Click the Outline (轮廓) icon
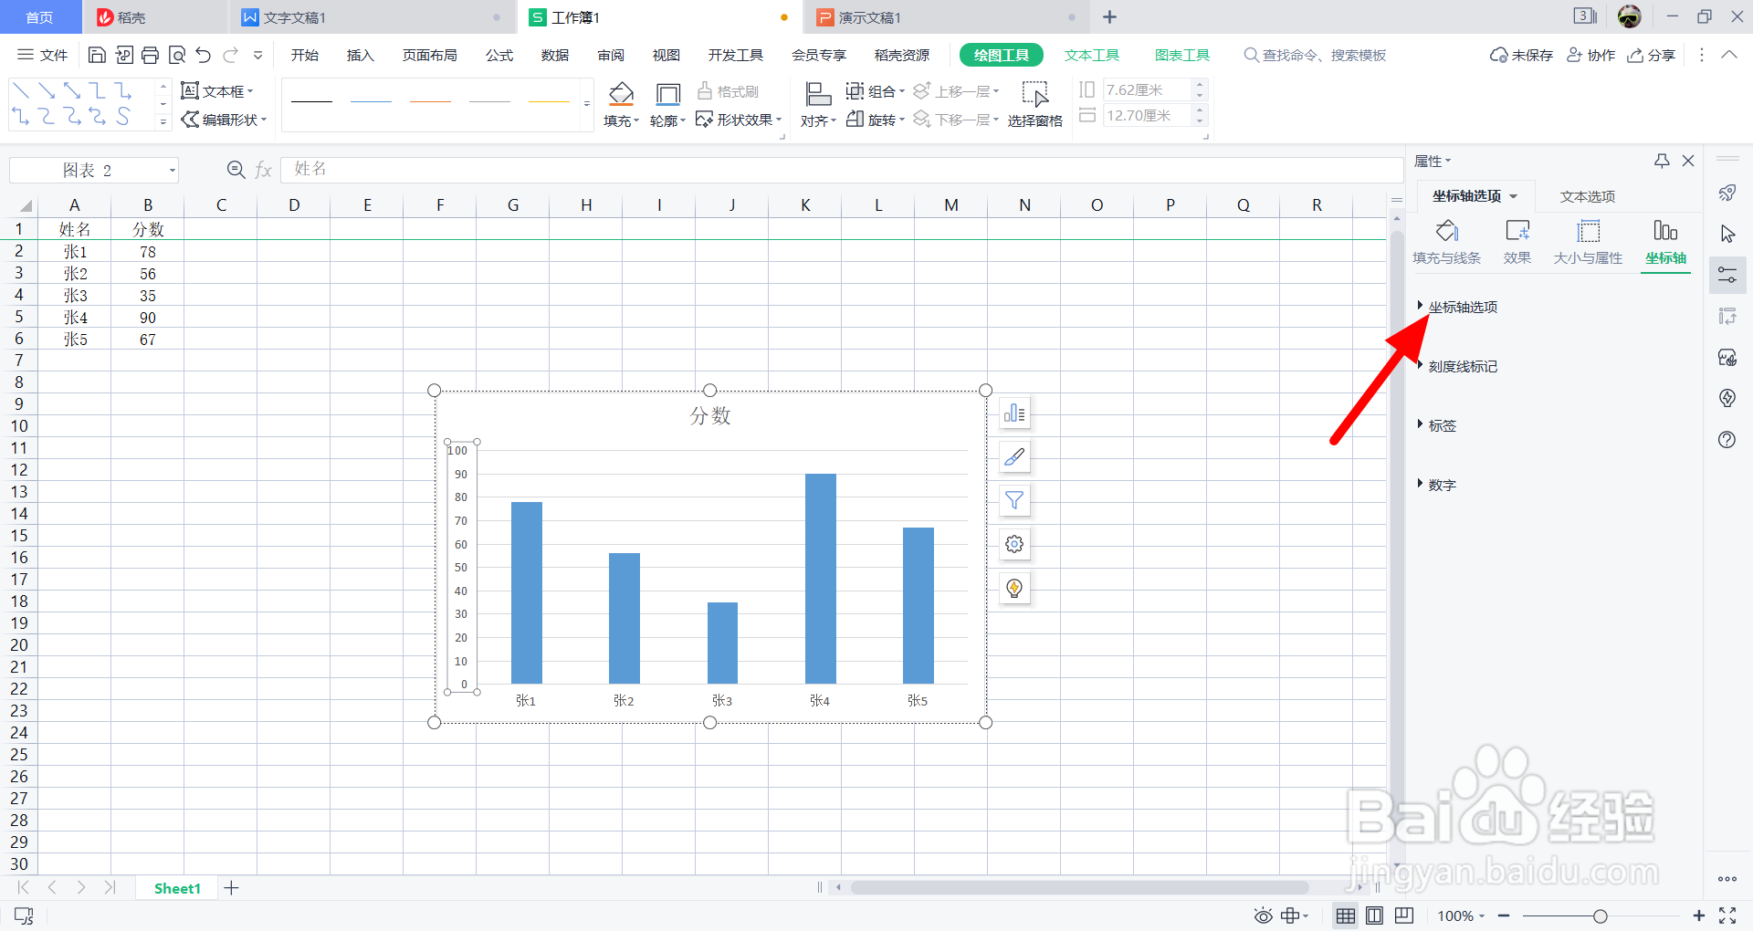This screenshot has width=1753, height=931. 668,94
